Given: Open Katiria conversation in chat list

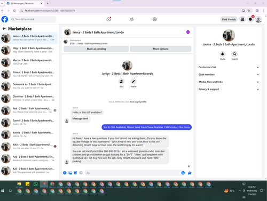Looking at the screenshot, I should [29, 134].
